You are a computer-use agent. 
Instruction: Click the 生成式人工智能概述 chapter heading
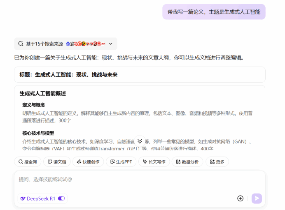tap(43, 94)
